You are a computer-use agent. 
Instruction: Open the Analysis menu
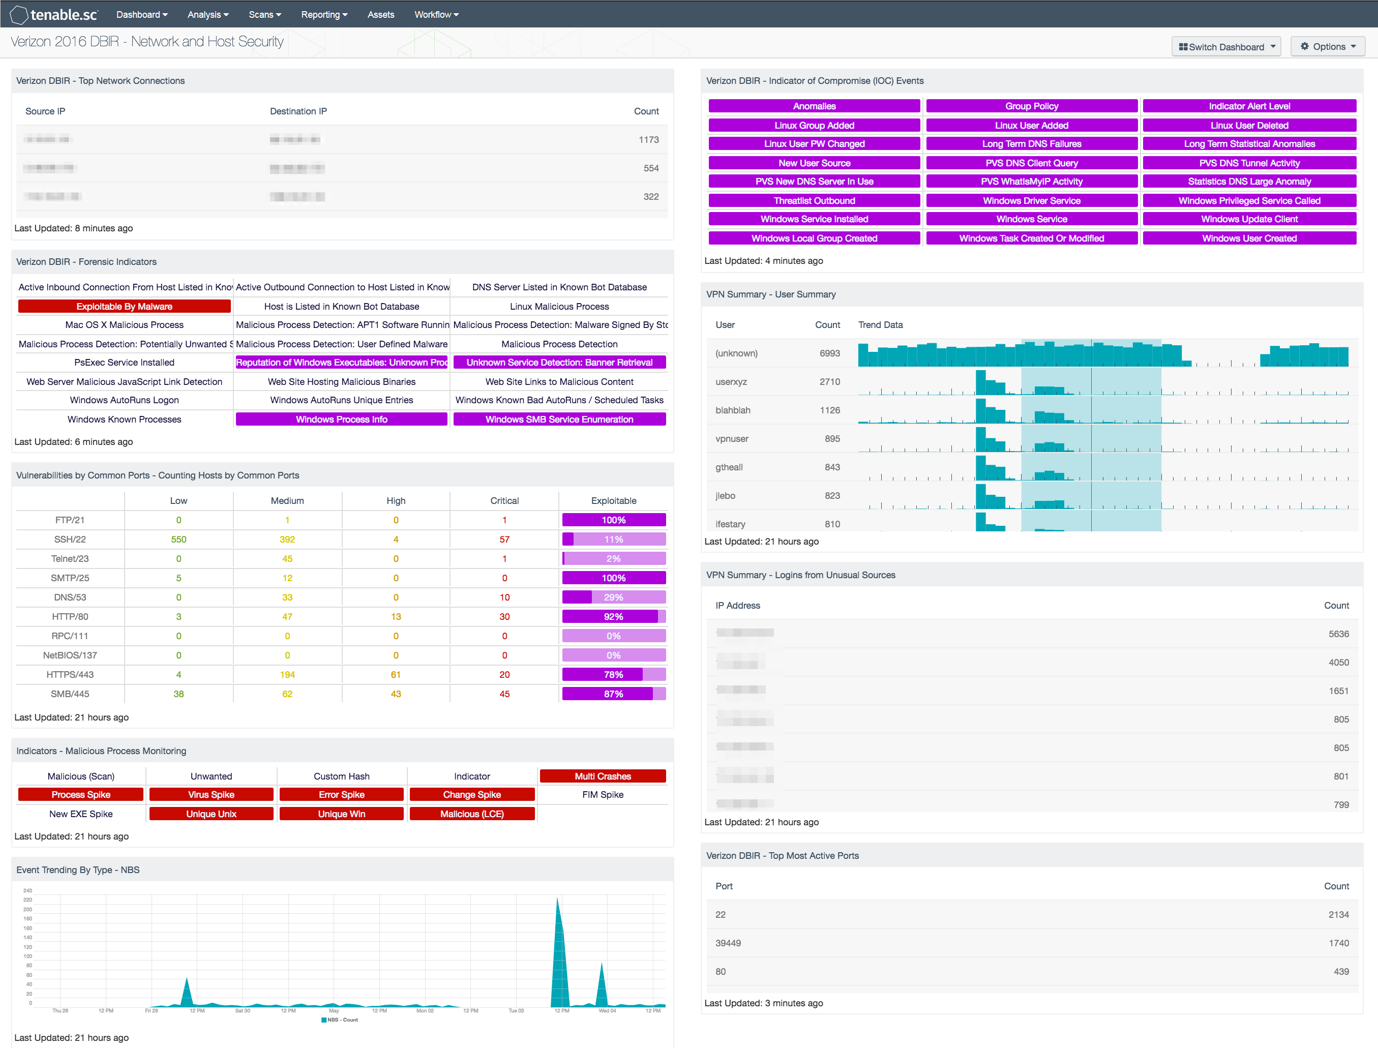[208, 14]
